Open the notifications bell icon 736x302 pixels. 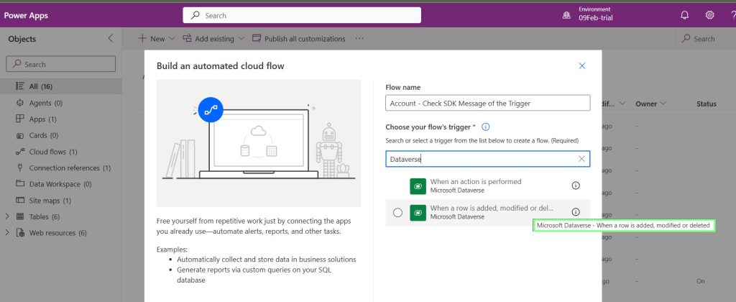tap(685, 16)
